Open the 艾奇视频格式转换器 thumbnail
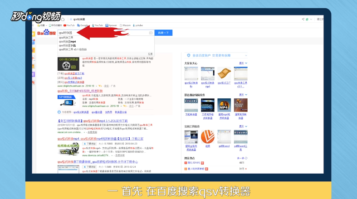The width and height of the screenshot is (357, 199). coord(208,105)
